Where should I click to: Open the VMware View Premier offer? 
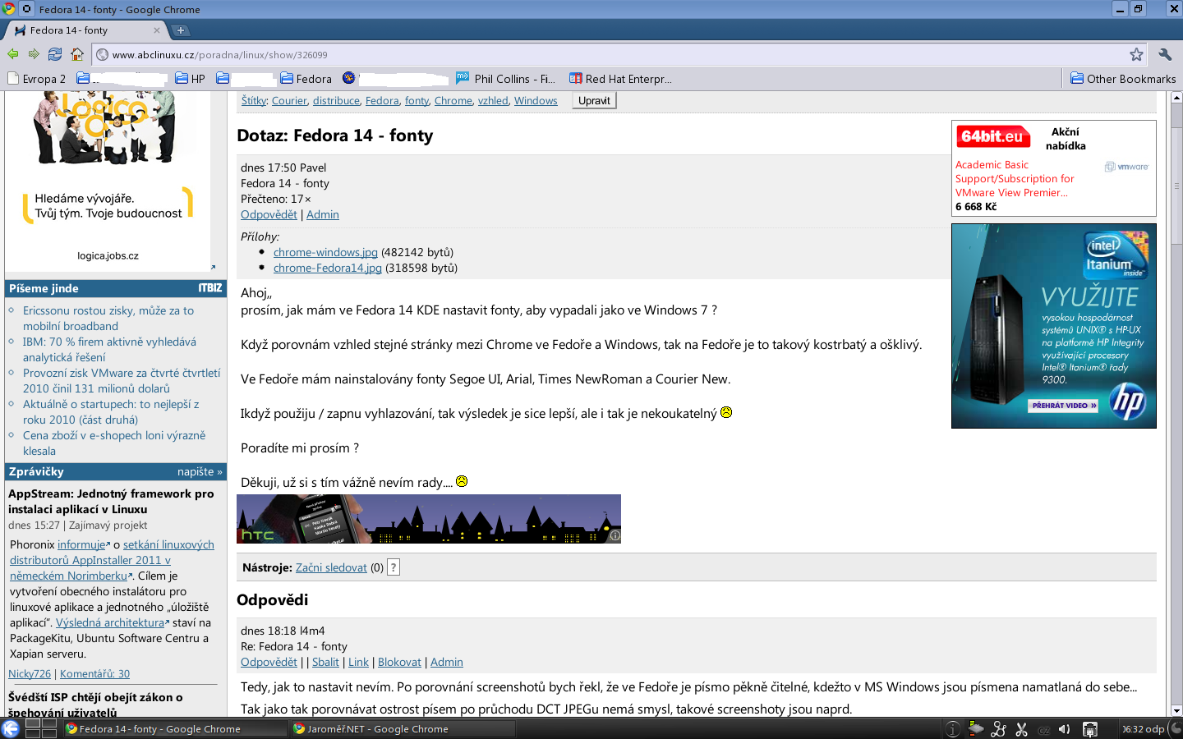(x=1015, y=179)
